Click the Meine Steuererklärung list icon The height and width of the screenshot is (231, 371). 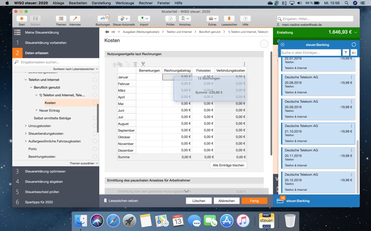pyautogui.click(x=17, y=32)
